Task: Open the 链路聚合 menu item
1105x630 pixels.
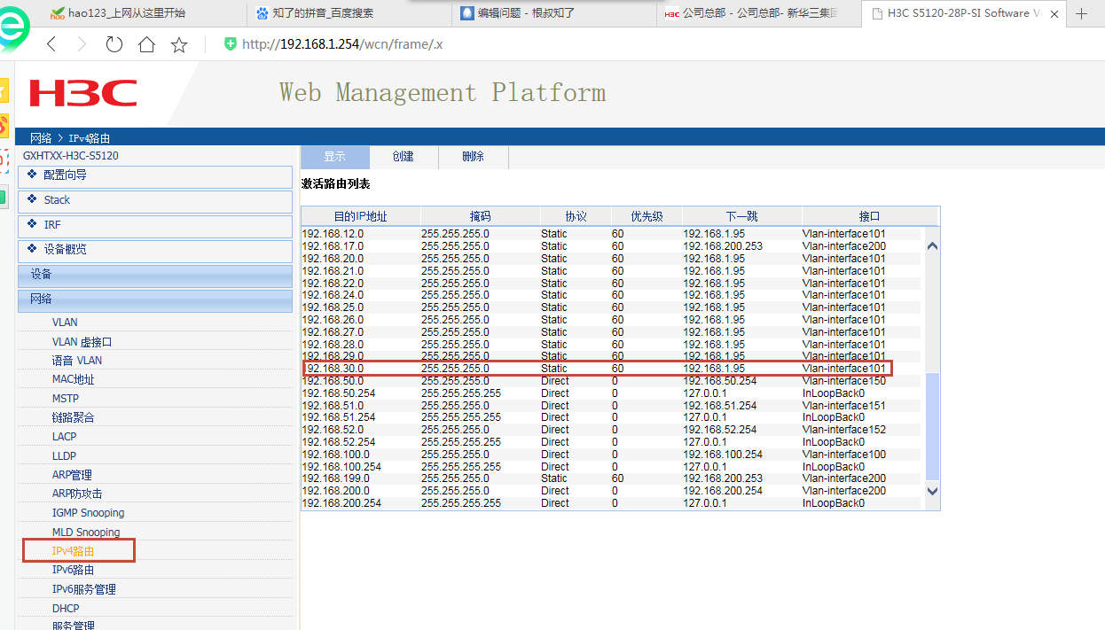Action: click(x=73, y=418)
